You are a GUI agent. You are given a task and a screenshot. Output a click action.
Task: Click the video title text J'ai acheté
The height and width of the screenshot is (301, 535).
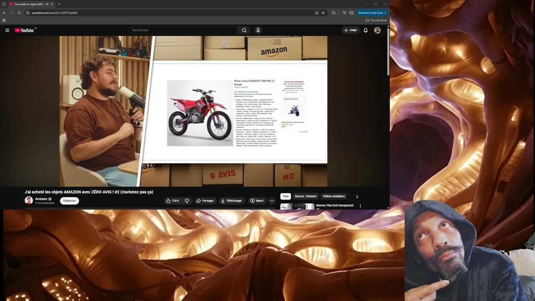pyautogui.click(x=89, y=192)
